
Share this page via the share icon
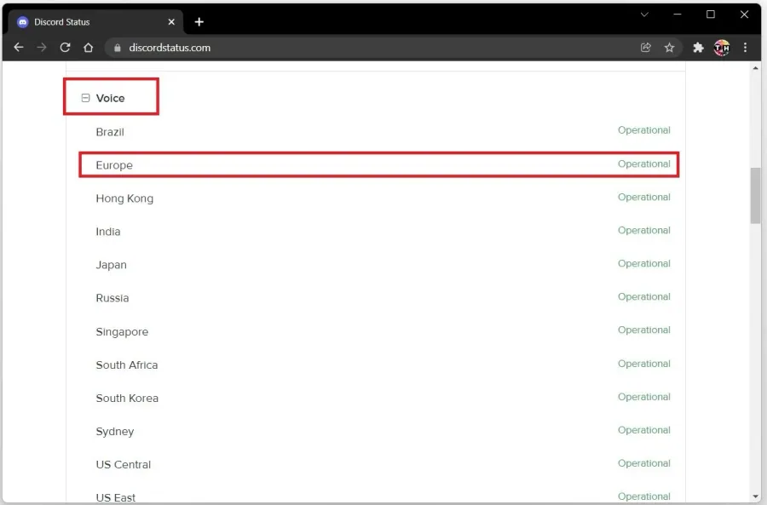[646, 48]
